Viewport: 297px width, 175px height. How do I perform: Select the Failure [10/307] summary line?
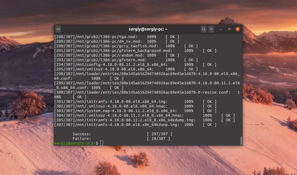122,138
